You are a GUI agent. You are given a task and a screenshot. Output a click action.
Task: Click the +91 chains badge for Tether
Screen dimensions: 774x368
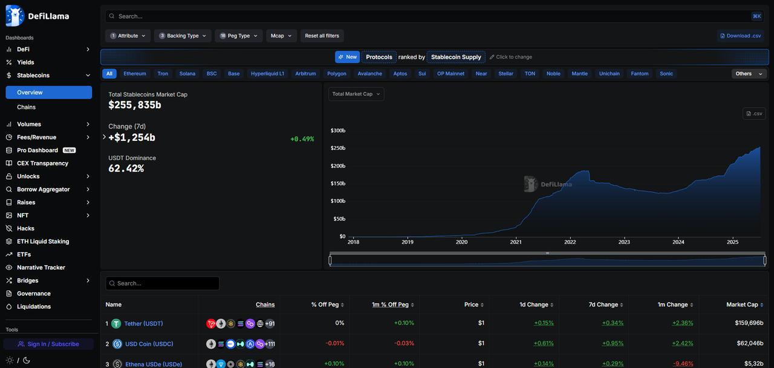point(270,324)
